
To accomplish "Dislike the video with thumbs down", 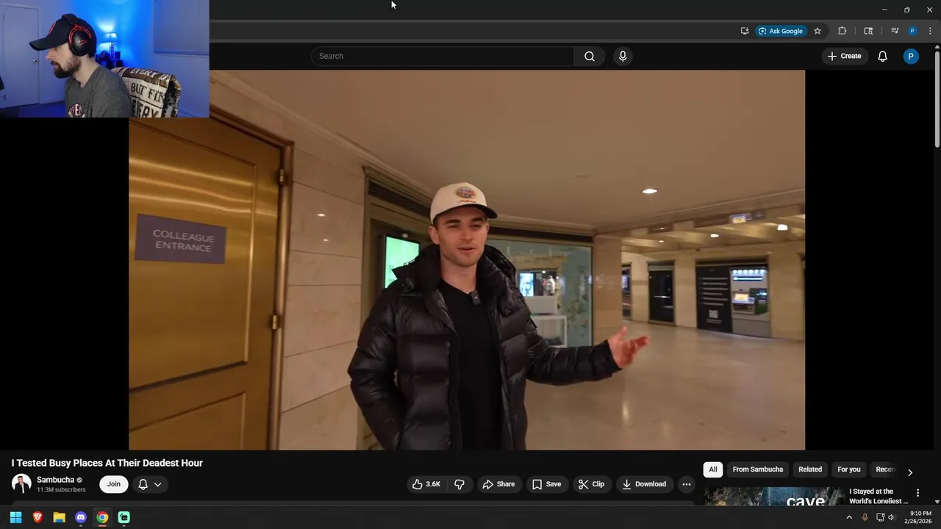I will (459, 484).
